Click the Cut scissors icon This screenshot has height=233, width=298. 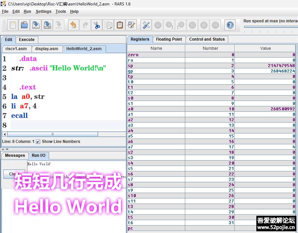coord(97,25)
